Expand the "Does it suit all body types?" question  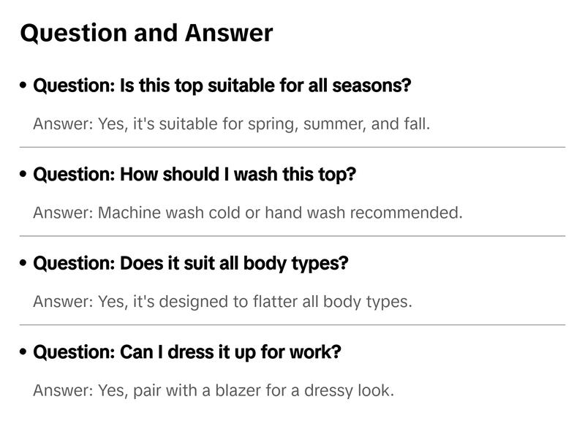coord(191,263)
